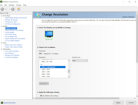This screenshot has height=105, width=138.
Task: Open Change ECC state
Action: [x=11, y=22]
